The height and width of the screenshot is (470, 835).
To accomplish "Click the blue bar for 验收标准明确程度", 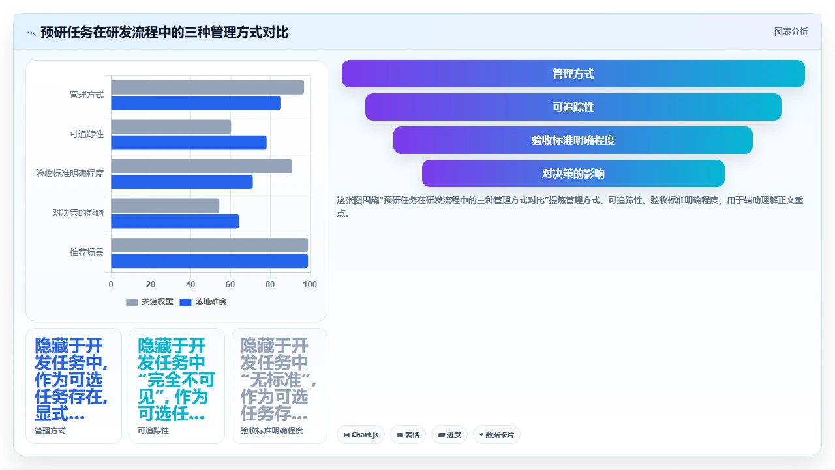I will point(181,182).
